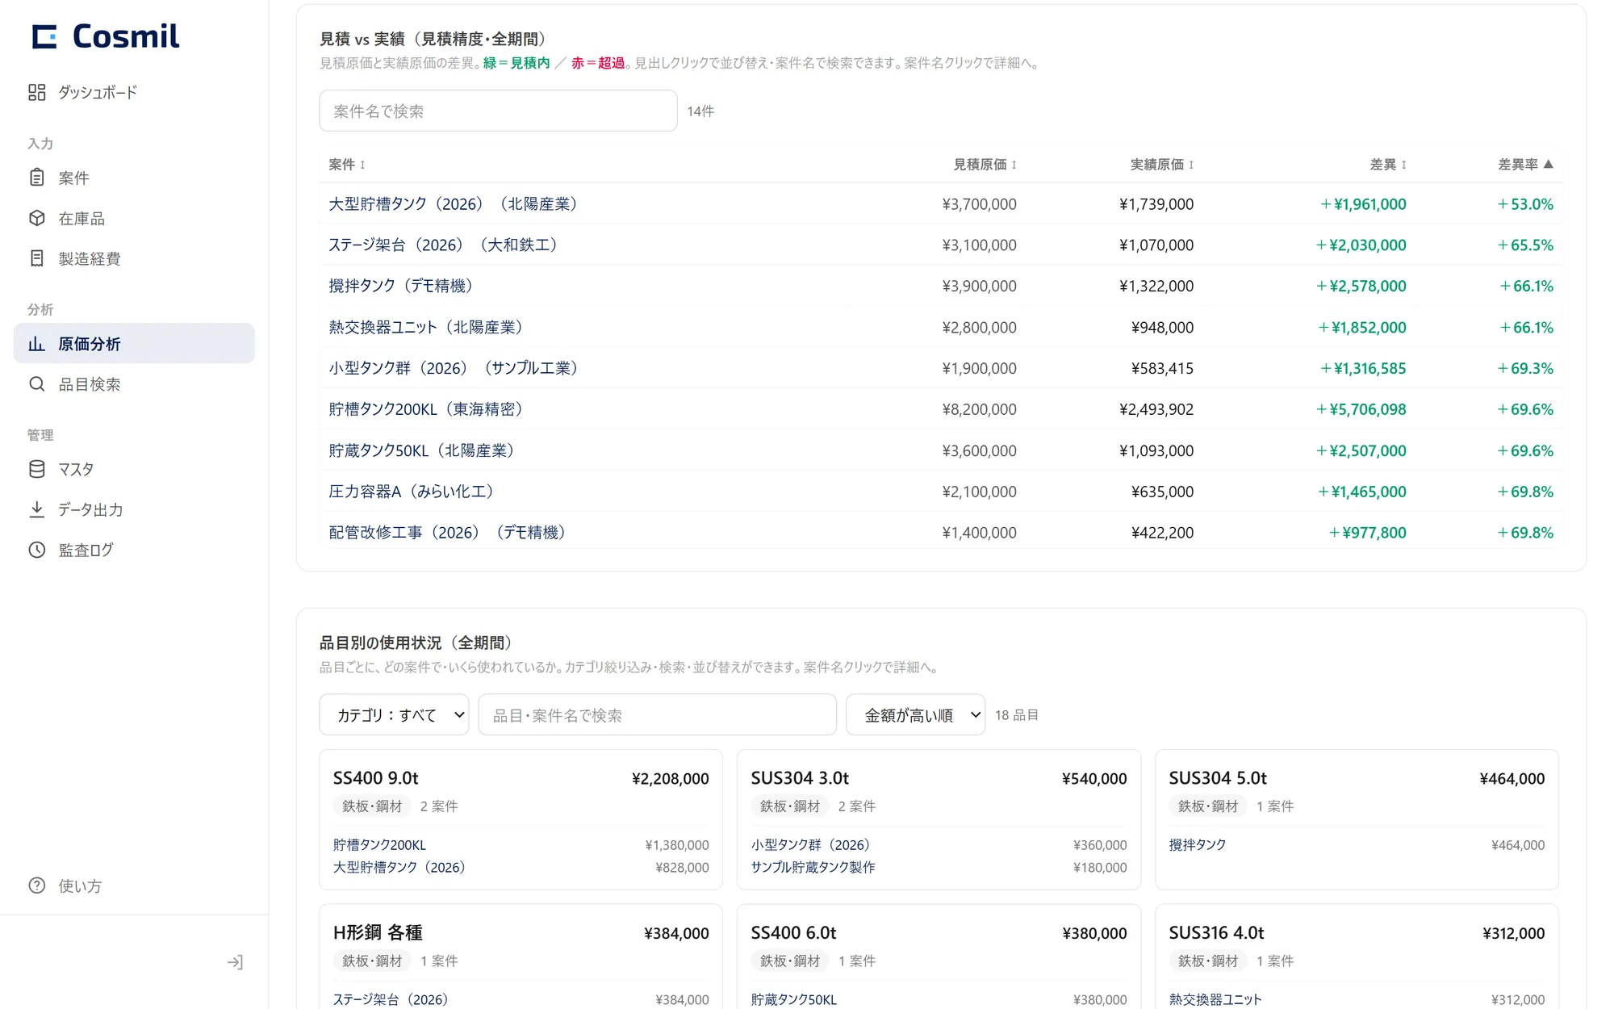The width and height of the screenshot is (1614, 1009).
Task: Click the SUS316 4.0t card title
Action: (x=1217, y=933)
